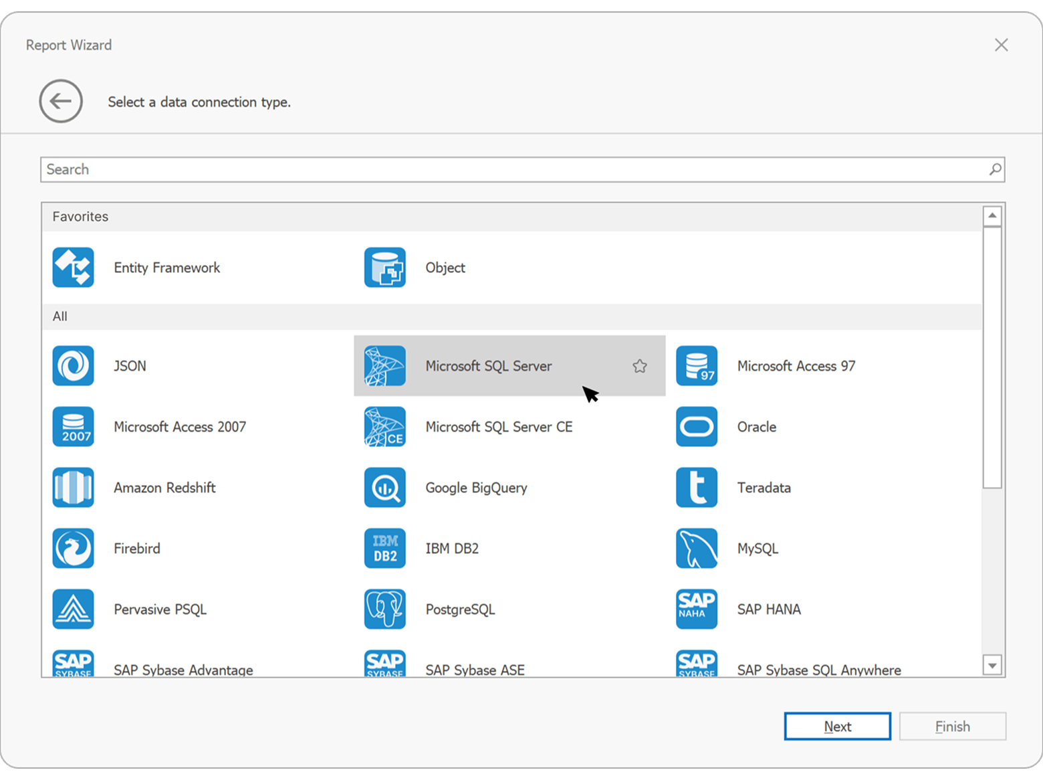Screen dimensions: 1043x776
Task: Pick the MySQL dolphin icon
Action: (x=697, y=549)
